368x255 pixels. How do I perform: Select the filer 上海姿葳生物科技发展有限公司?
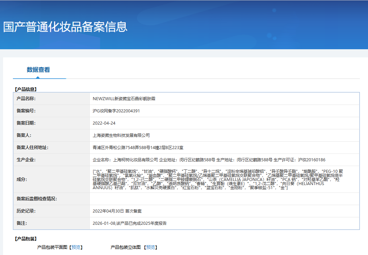(121, 135)
